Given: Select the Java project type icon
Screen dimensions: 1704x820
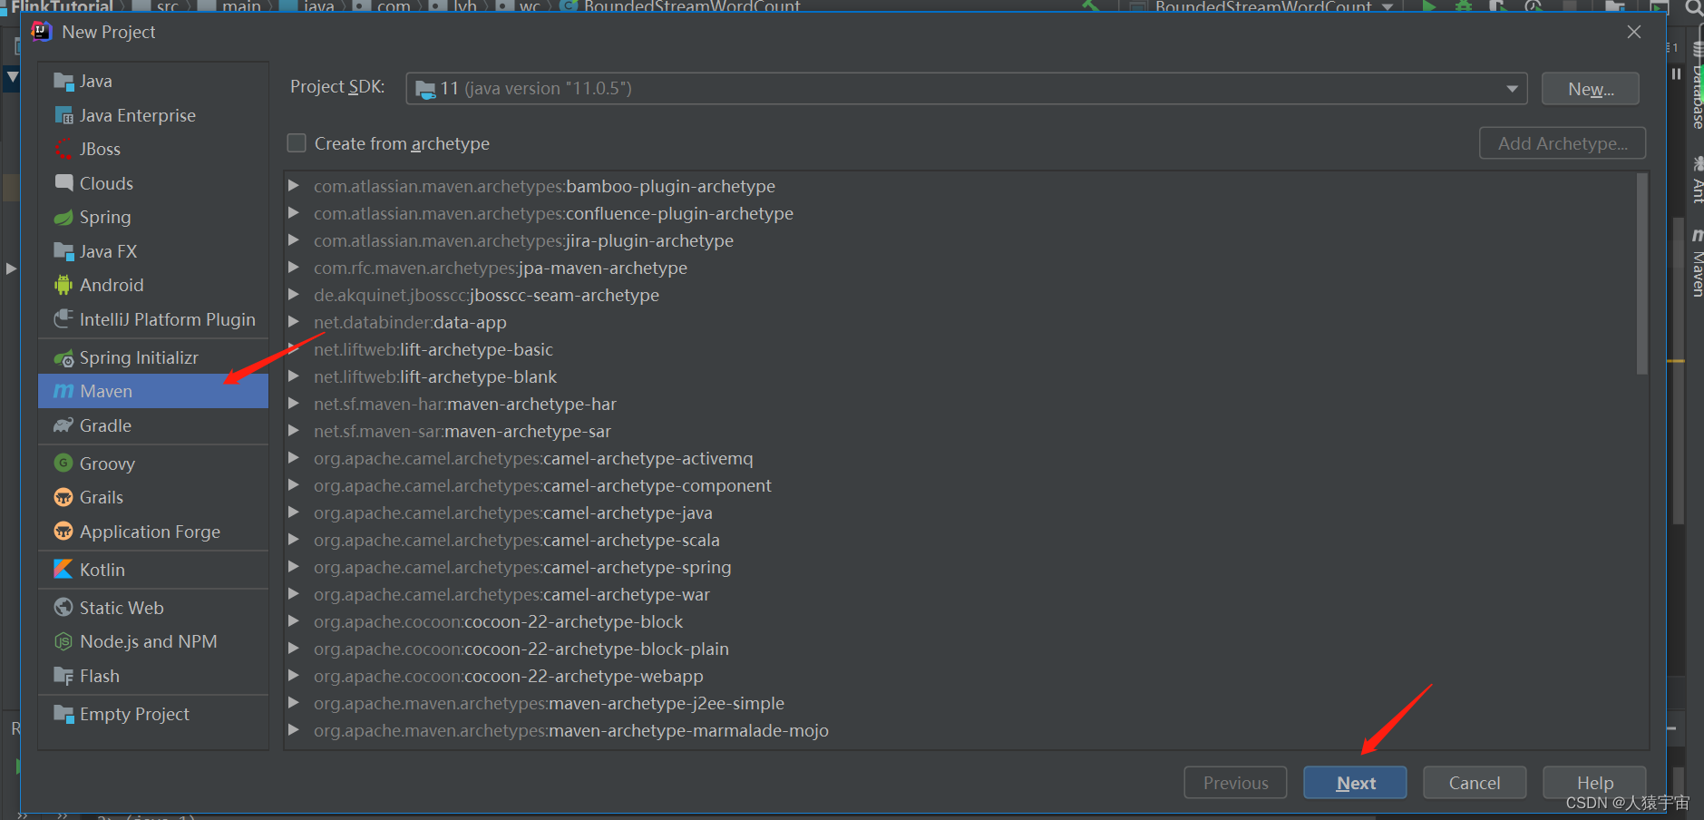Looking at the screenshot, I should (x=63, y=82).
